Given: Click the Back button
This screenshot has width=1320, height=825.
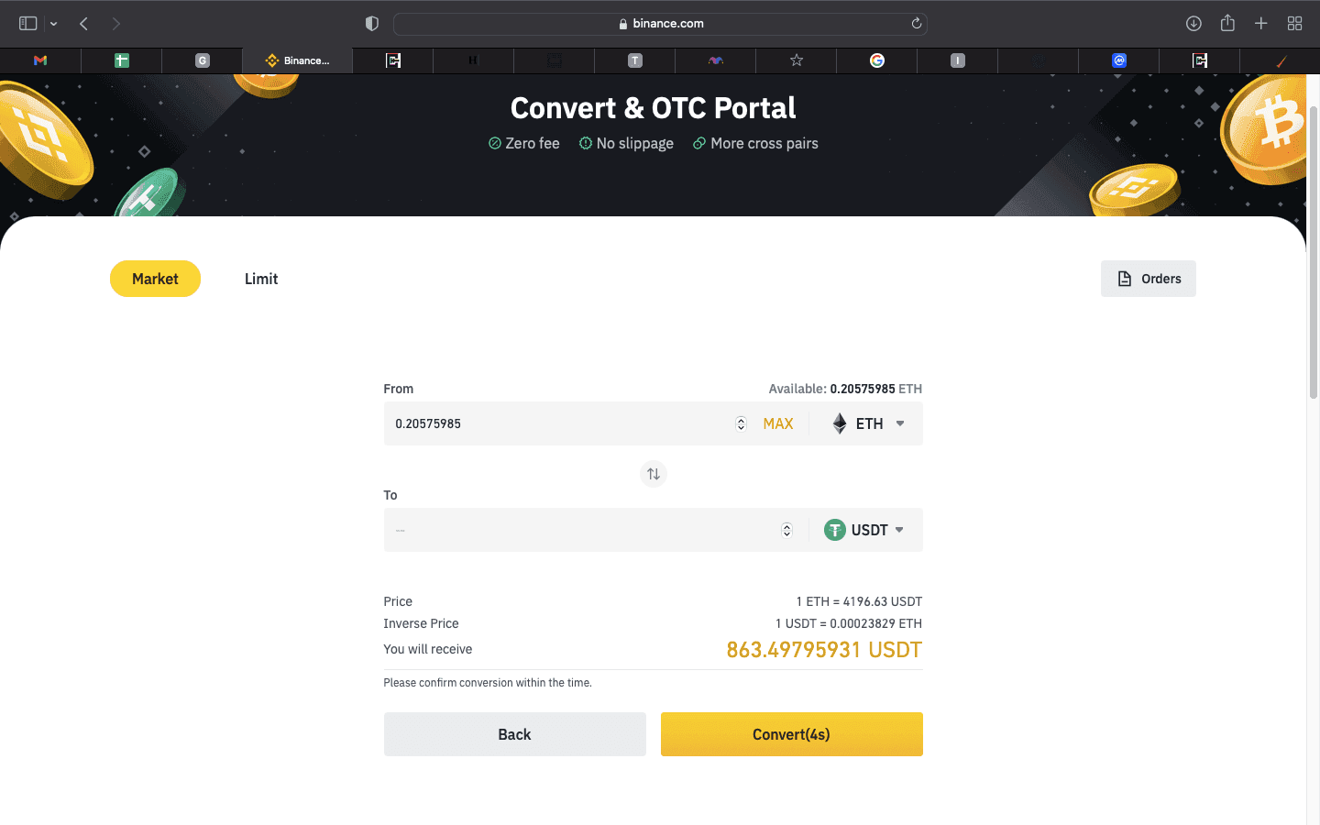Looking at the screenshot, I should (x=514, y=734).
